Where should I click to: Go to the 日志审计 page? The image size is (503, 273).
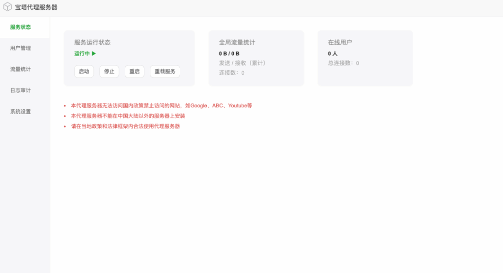[21, 91]
